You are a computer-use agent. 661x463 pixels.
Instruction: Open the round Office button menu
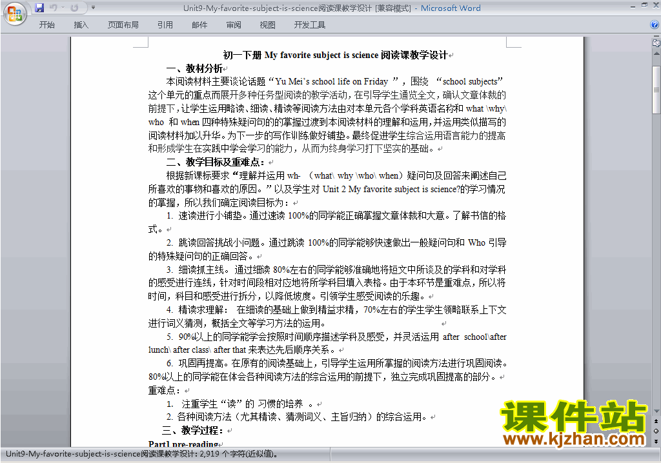pyautogui.click(x=15, y=14)
